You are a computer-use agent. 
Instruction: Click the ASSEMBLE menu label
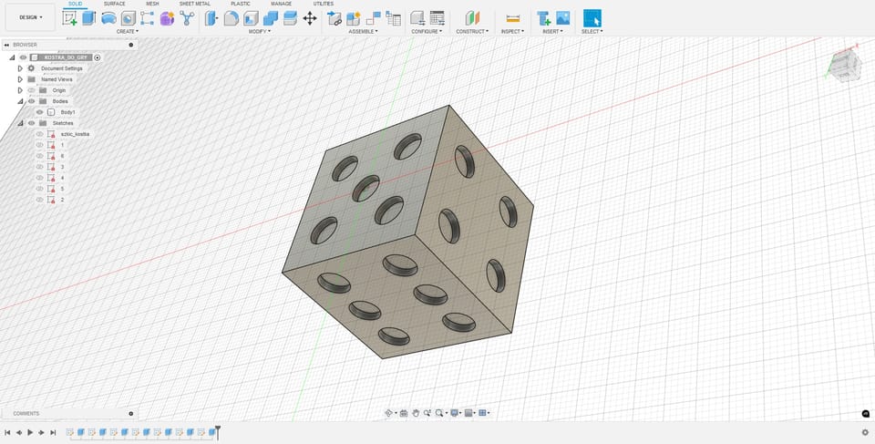pos(364,32)
